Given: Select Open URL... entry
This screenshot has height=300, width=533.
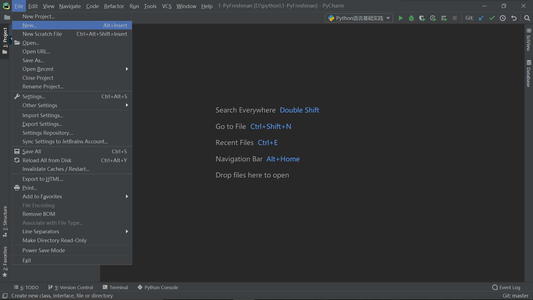Looking at the screenshot, I should pyautogui.click(x=72, y=51).
